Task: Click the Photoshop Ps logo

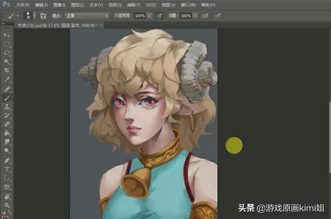Action: pos(7,4)
